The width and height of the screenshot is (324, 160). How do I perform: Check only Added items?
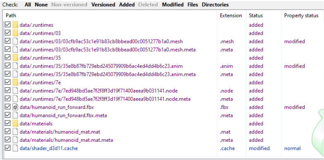[127, 5]
